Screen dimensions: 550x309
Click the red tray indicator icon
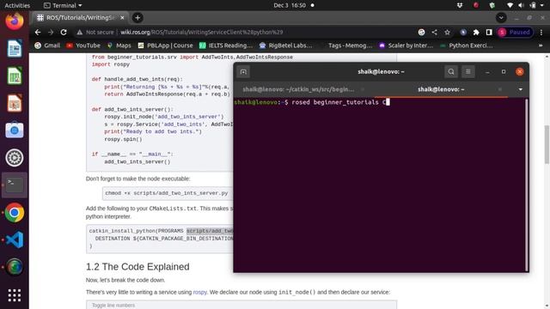coord(476,5)
